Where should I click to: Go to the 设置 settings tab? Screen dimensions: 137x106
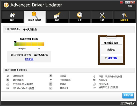click(102, 17)
